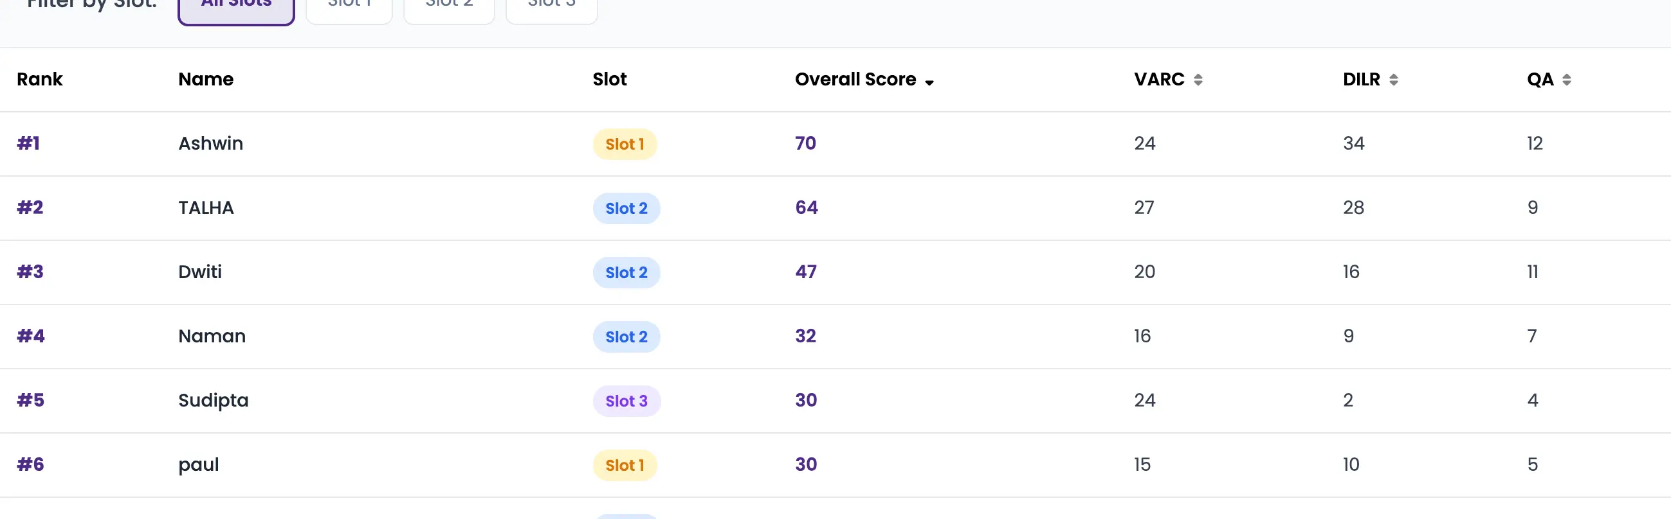Image resolution: width=1671 pixels, height=519 pixels.
Task: Click Naman's overall score of 32
Action: [805, 336]
